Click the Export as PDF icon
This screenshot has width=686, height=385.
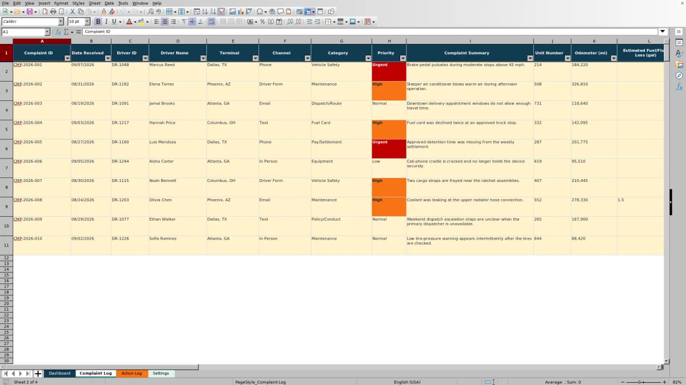tap(45, 11)
